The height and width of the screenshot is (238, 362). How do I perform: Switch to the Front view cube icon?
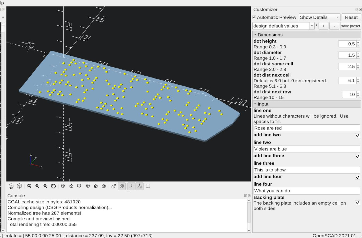click(96, 186)
